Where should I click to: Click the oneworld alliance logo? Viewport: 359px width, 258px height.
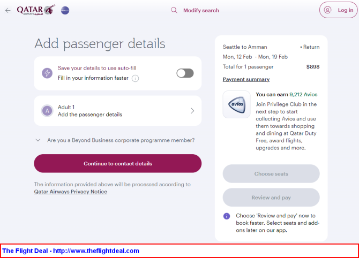point(65,10)
